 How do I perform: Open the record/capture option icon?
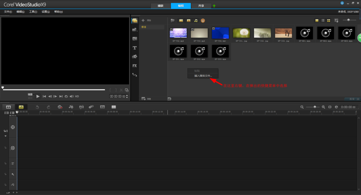click(60, 107)
